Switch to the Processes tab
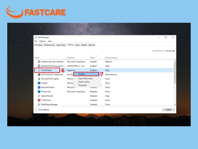Viewport: 198px width, 149px height. tap(39, 45)
